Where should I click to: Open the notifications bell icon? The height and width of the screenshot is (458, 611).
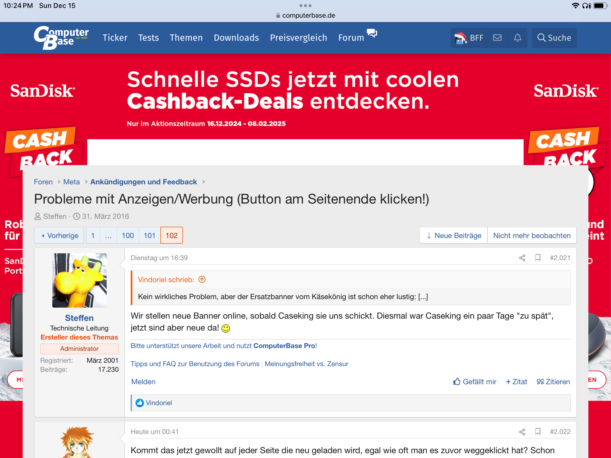point(517,38)
